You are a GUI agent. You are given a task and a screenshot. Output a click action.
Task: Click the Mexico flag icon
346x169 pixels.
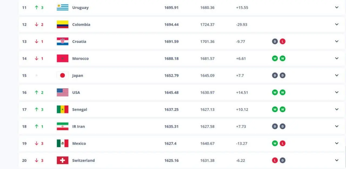click(62, 143)
